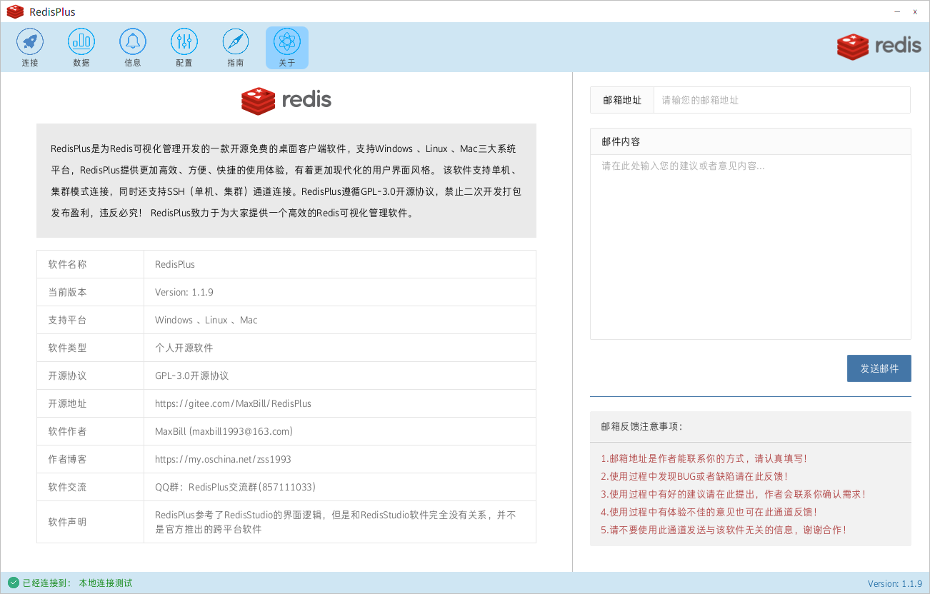Click 本地连接测试 connection name in status bar

click(x=106, y=583)
